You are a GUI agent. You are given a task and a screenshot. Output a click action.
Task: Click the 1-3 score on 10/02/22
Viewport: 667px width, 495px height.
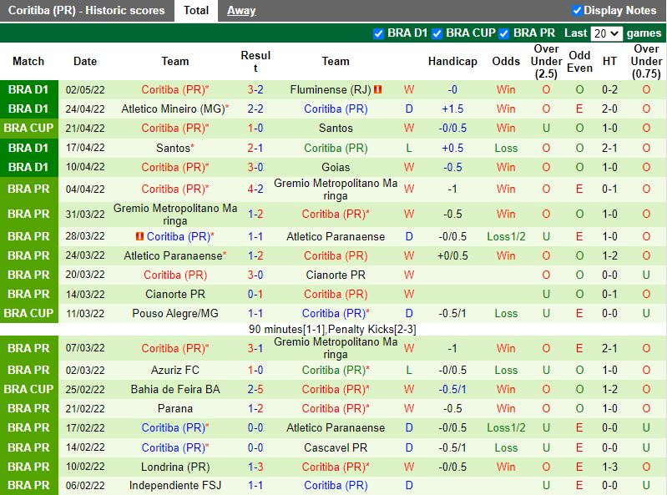click(255, 467)
